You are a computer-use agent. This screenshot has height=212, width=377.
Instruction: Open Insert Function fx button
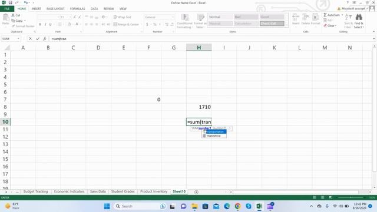(x=45, y=39)
